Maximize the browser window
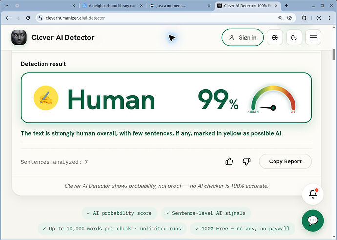The image size is (337, 240). [x=322, y=6]
